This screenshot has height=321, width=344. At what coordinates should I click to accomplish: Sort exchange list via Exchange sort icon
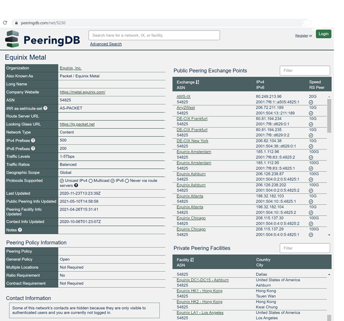[x=197, y=82]
